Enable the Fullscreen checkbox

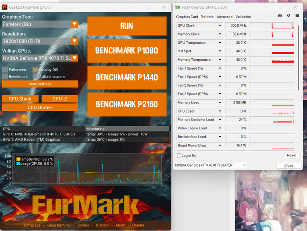5,70
